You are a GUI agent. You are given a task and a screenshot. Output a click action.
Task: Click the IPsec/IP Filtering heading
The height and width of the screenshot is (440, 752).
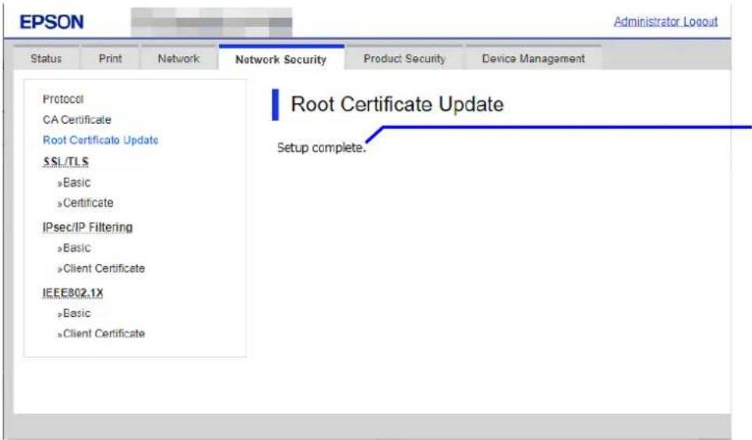click(88, 227)
